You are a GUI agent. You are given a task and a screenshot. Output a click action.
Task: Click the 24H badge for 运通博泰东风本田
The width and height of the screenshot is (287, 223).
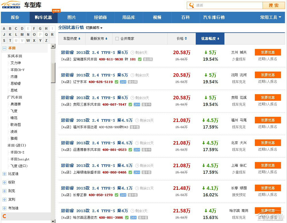point(137,150)
